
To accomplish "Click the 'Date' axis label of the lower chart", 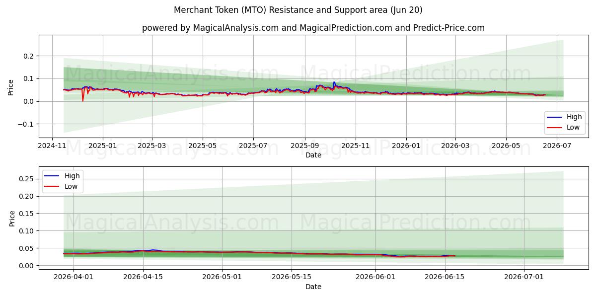I will click(313, 287).
